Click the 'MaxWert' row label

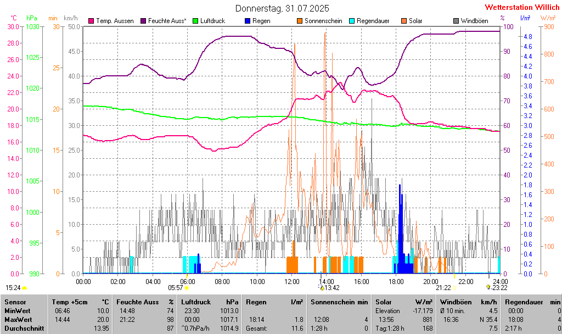pos(18,319)
